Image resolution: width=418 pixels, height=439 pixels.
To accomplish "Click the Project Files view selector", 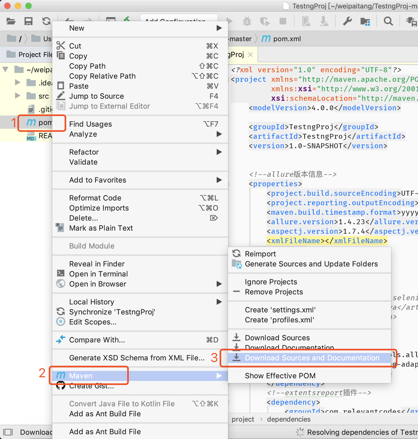I will (x=29, y=54).
